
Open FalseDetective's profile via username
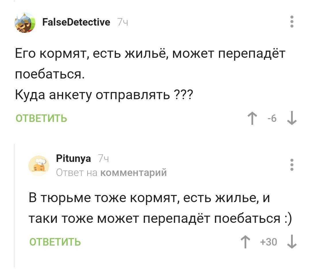pyautogui.click(x=76, y=22)
